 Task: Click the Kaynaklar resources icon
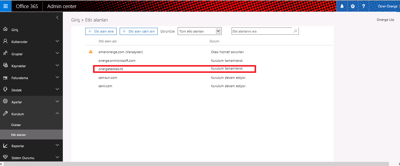[5, 65]
